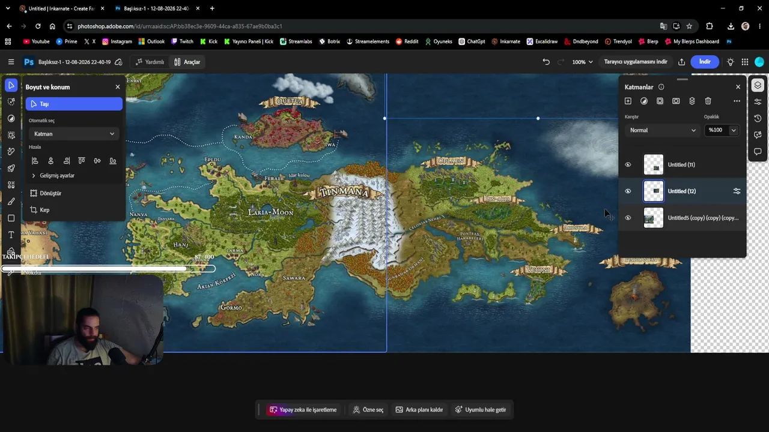The image size is (769, 432).
Task: Click Tarayıcı uygulamasını indir button
Action: [636, 62]
